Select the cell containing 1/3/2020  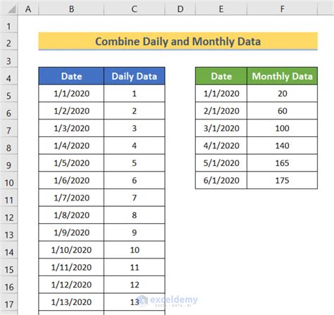tap(71, 129)
